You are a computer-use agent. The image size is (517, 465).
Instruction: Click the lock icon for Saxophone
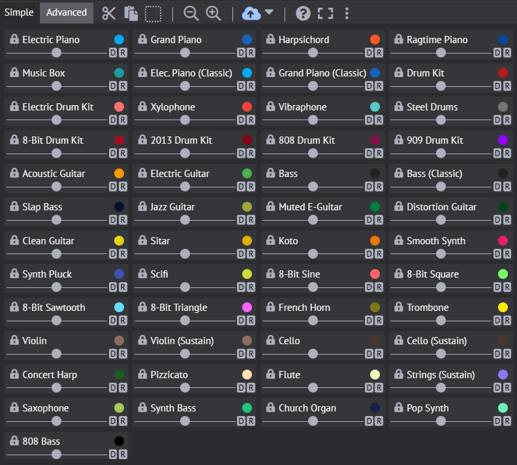[x=14, y=408]
